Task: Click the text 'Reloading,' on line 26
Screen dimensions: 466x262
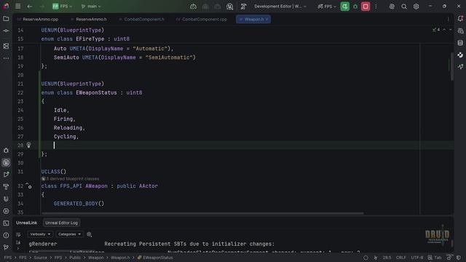Action: point(69,128)
